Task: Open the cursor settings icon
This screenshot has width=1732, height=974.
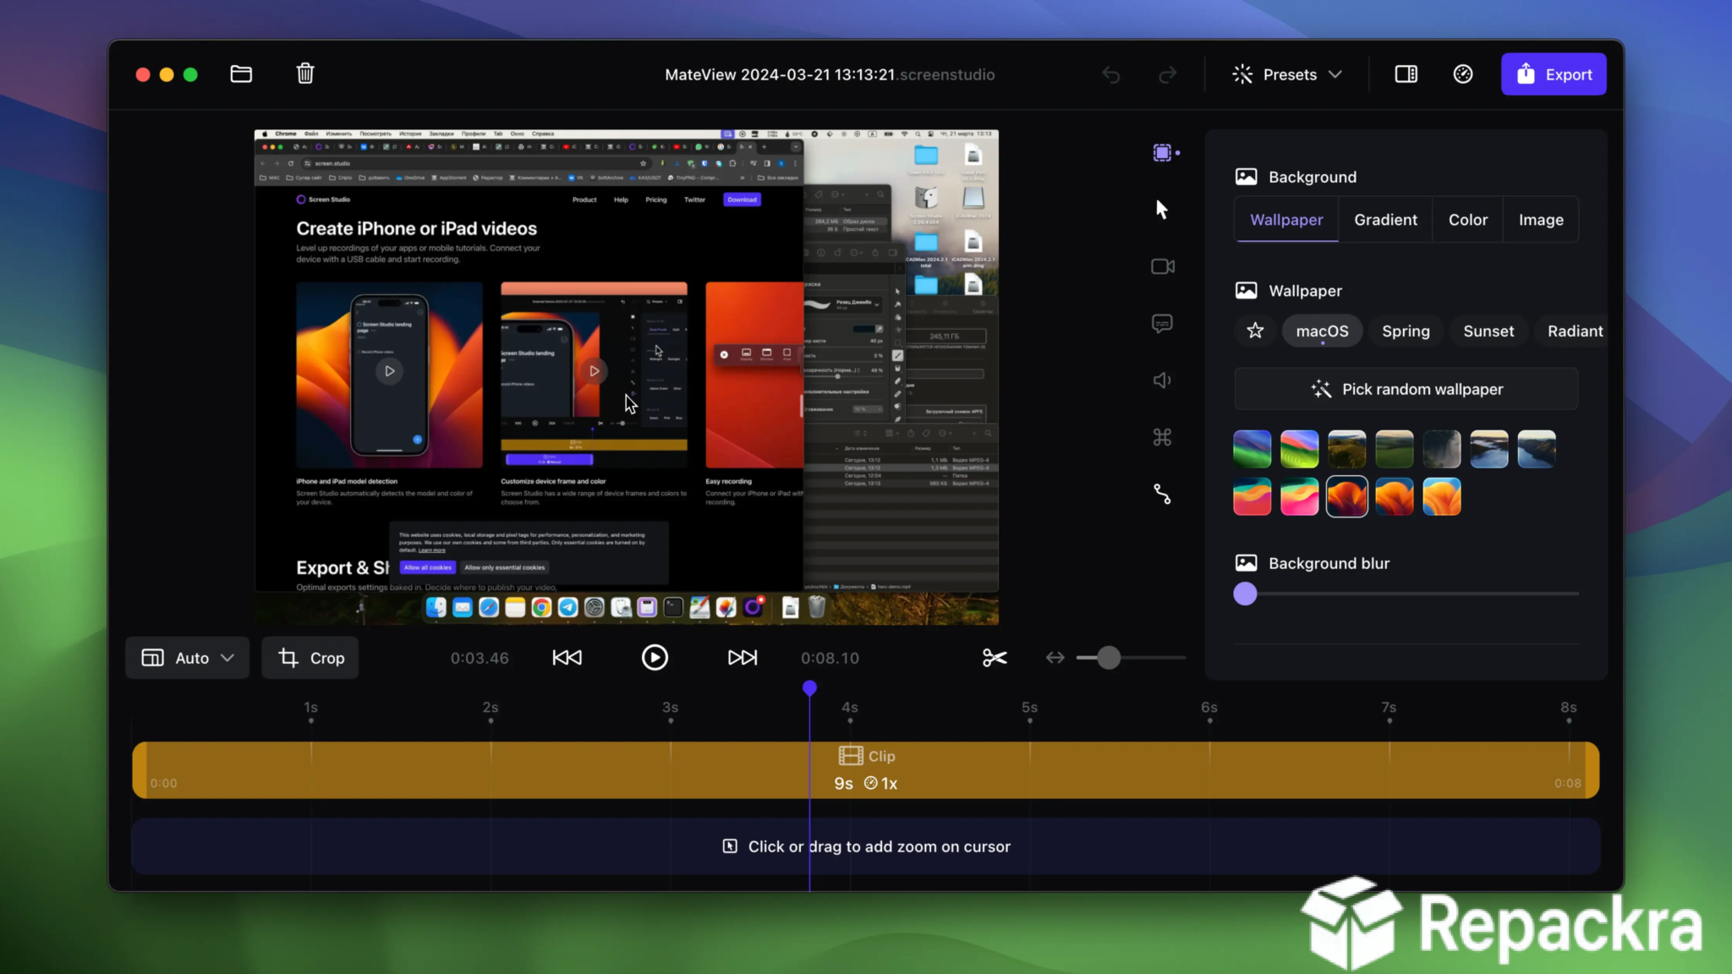Action: click(1162, 209)
